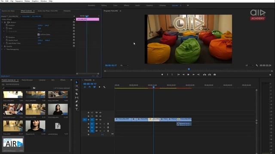Select the Slip tool

click(76, 98)
